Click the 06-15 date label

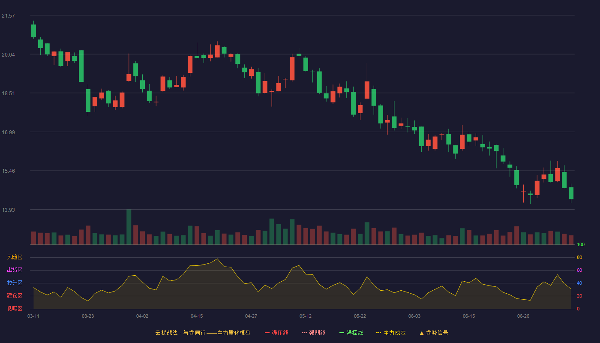click(x=469, y=316)
